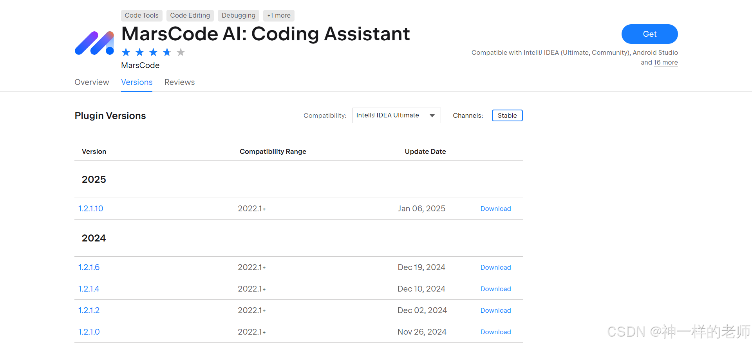Download version 1.2.1.10 from Jan 06, 2025
Viewport: 752px width, 344px height.
click(x=495, y=209)
